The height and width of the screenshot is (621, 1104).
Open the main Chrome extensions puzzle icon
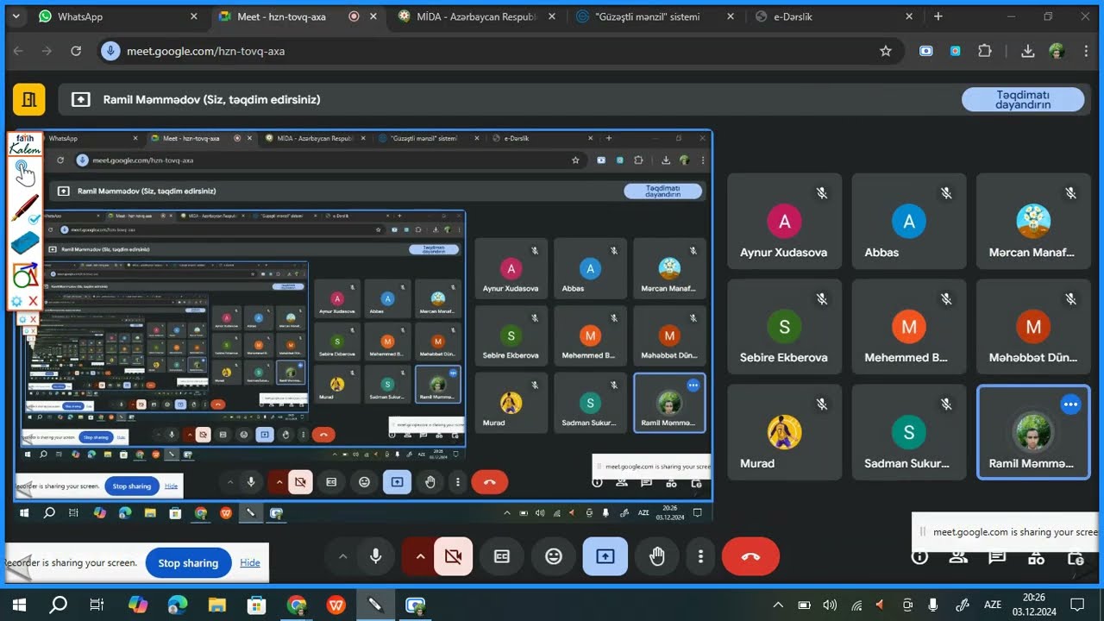(x=985, y=51)
